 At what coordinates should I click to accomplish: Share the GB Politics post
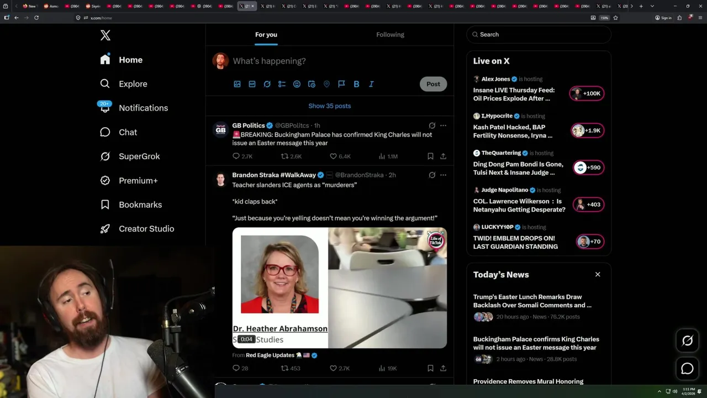tap(443, 156)
